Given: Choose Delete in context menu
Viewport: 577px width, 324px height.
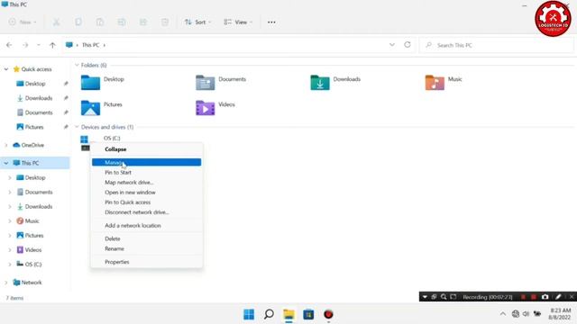Looking at the screenshot, I should coord(146,238).
